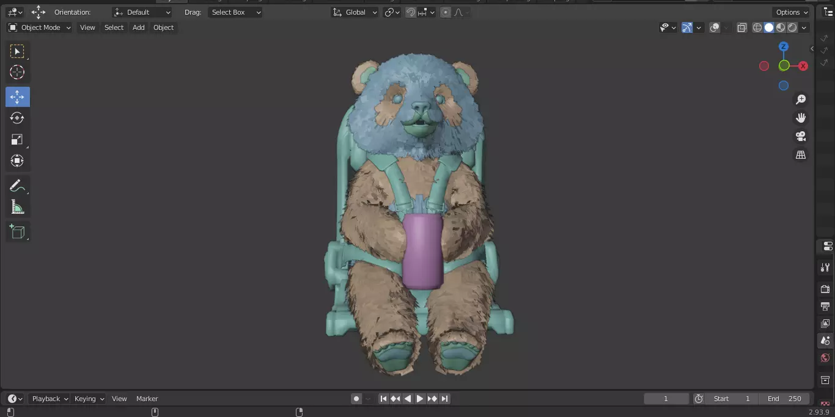Open the Tool properties tab
835x417 pixels.
(825, 267)
